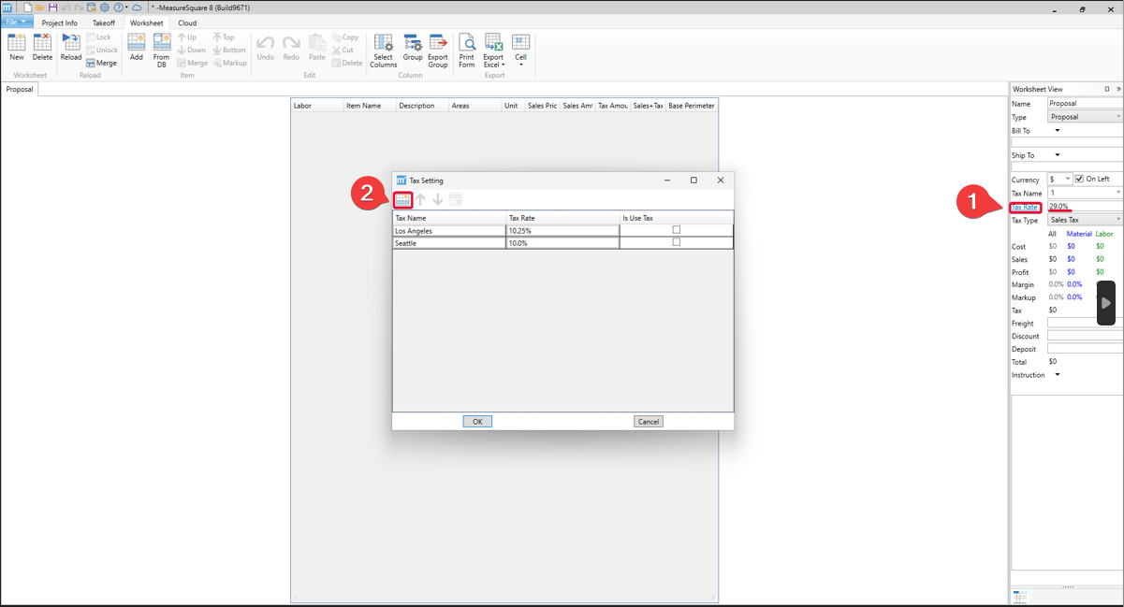The height and width of the screenshot is (607, 1124).
Task: Click the Add row icon in Tax Setting
Action: [x=402, y=199]
